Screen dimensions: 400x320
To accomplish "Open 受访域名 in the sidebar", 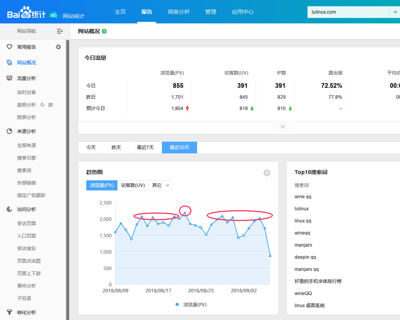I will pos(27,249).
